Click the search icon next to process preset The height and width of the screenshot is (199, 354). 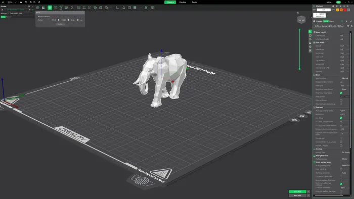click(351, 26)
